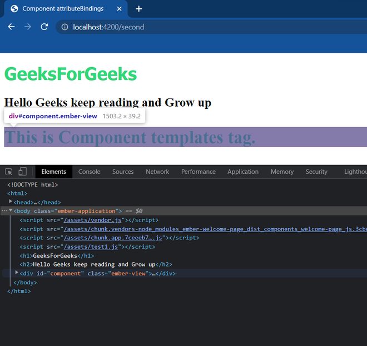The image size is (367, 346).
Task: Select the h1 GeeksForGeeks DOM node
Action: pyautogui.click(x=57, y=255)
